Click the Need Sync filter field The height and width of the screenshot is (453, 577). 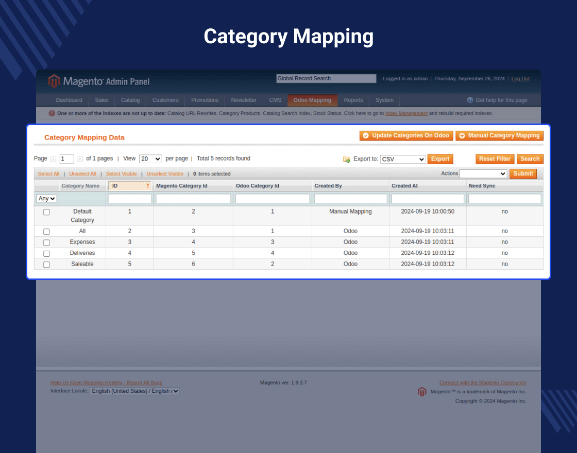[x=505, y=199]
